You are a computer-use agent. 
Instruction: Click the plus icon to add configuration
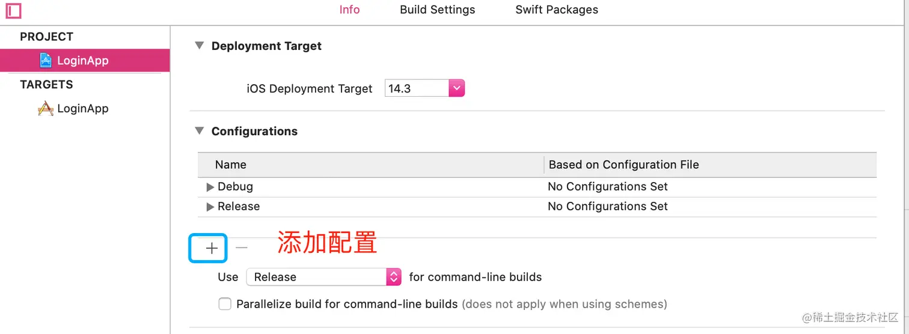coord(212,248)
